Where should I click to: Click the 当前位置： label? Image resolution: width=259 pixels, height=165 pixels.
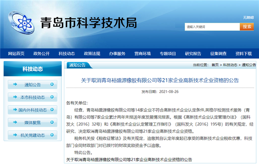pos(201,65)
